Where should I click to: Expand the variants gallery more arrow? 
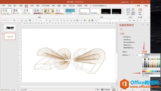(123, 14)
